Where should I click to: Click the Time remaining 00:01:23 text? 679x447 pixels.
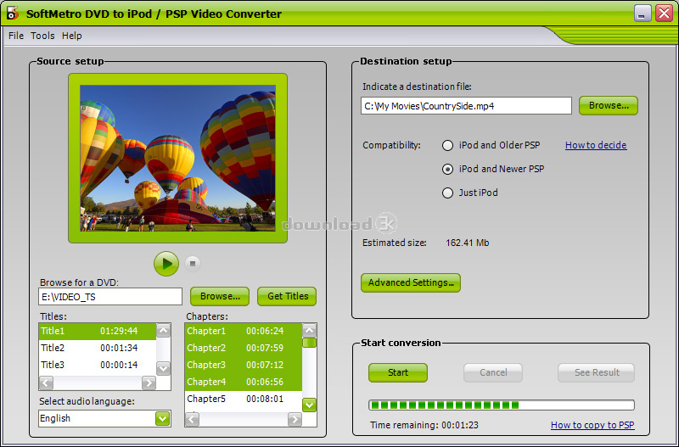point(424,425)
